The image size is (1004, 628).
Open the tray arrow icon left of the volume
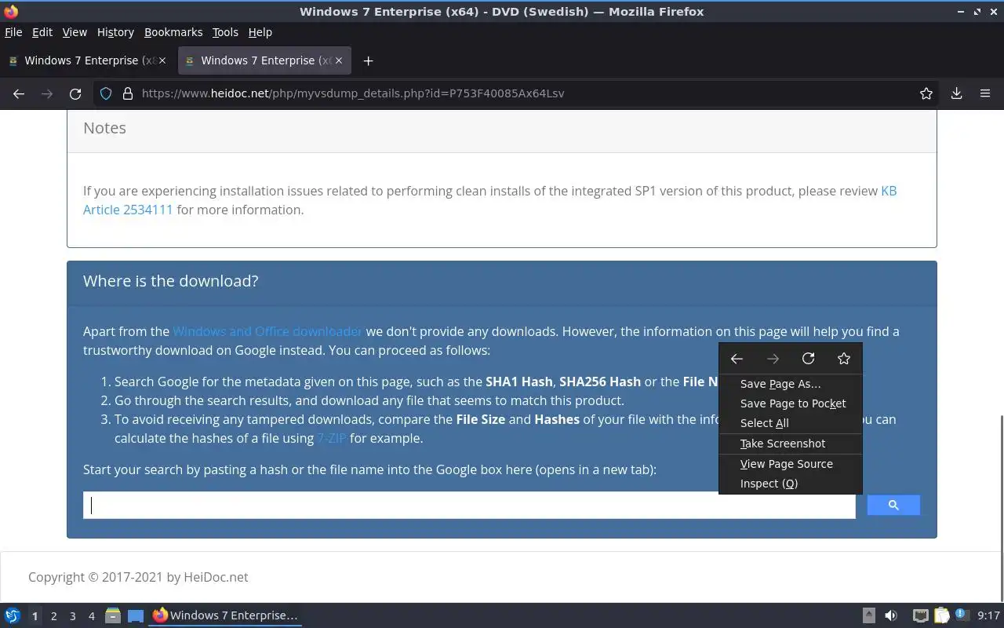[869, 615]
